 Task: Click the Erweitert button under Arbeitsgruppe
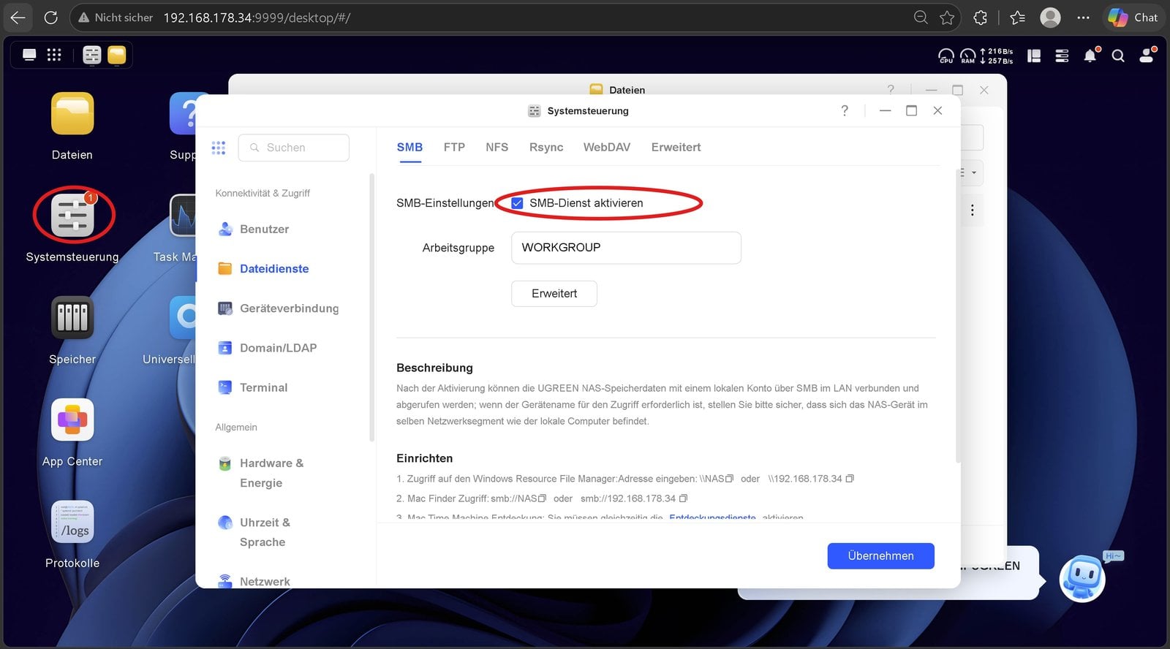(x=554, y=293)
